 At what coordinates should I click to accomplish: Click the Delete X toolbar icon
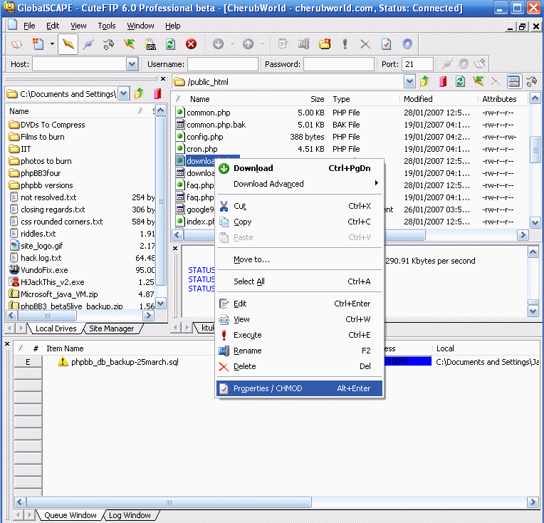[x=365, y=44]
